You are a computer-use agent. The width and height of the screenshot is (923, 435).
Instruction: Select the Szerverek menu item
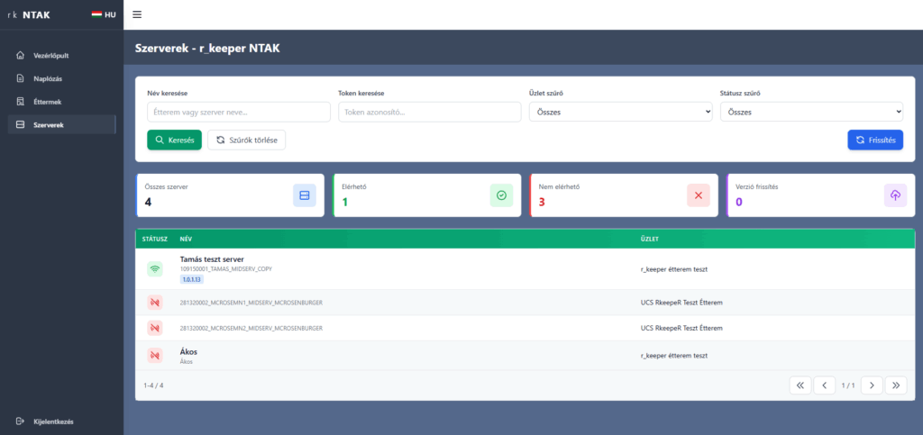[62, 124]
